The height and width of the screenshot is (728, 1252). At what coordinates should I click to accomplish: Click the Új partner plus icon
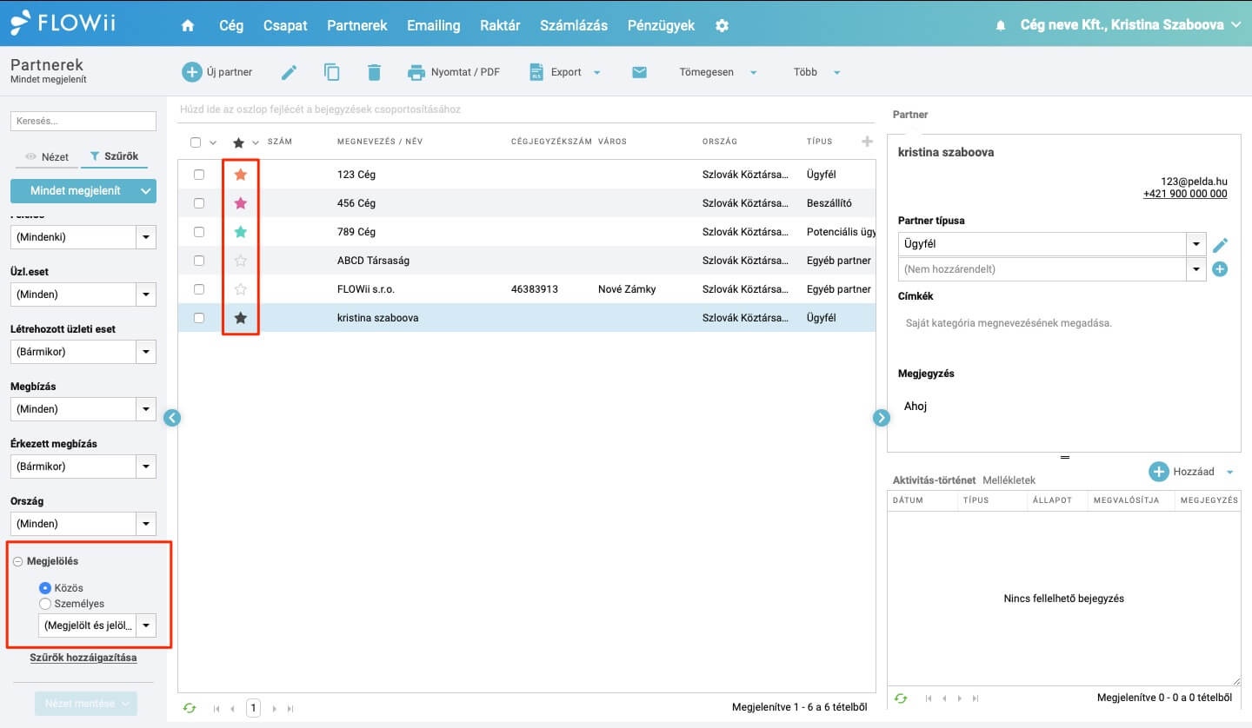tap(191, 72)
